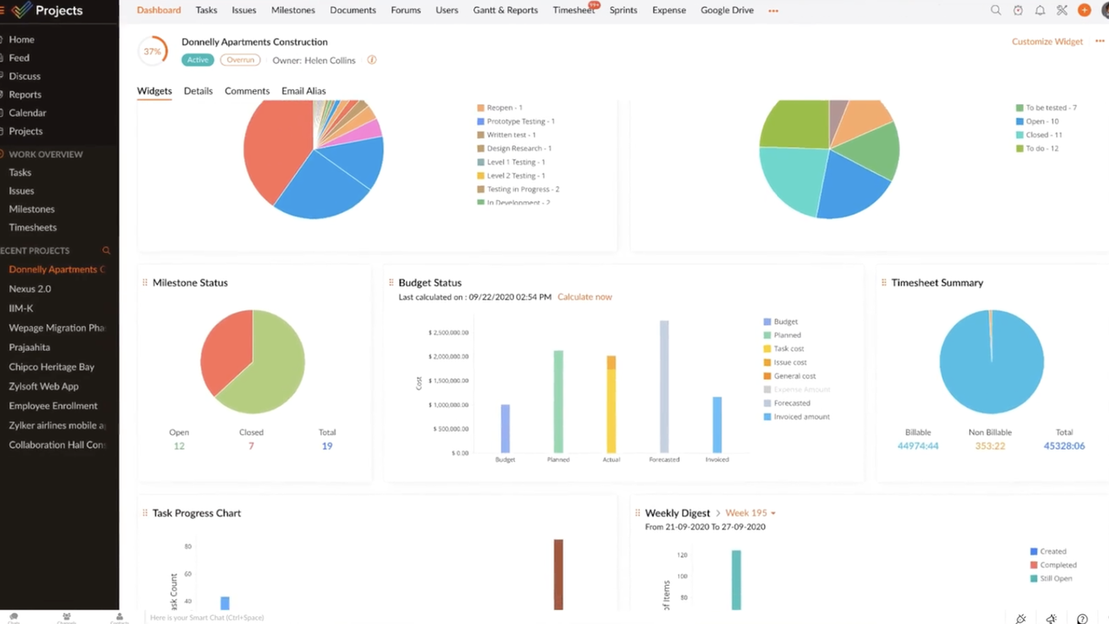Screen dimensions: 1109x624
Task: Click Customize Widget link
Action: tap(1047, 42)
